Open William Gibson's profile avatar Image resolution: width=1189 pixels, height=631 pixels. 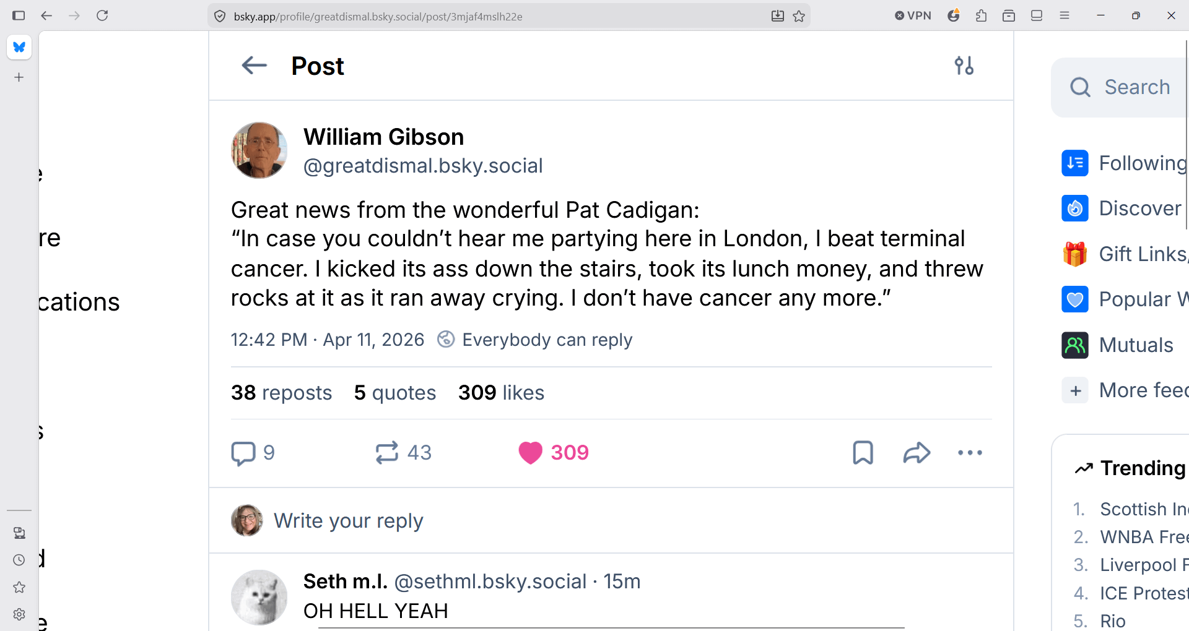[259, 150]
